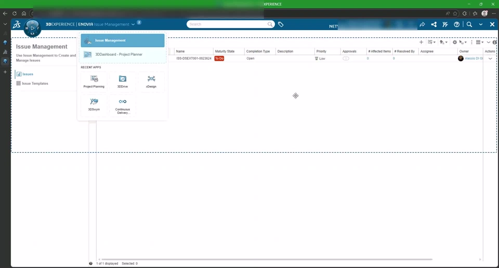Open table settings gear icon
This screenshot has width=499, height=268.
click(x=455, y=42)
